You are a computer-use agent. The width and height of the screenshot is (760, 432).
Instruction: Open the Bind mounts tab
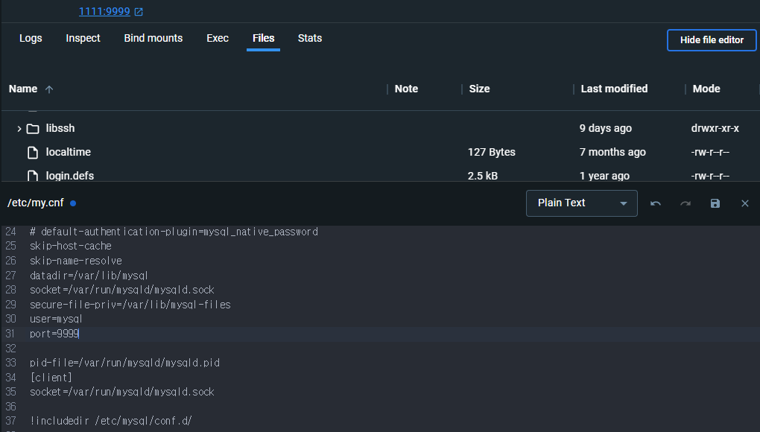click(x=153, y=38)
